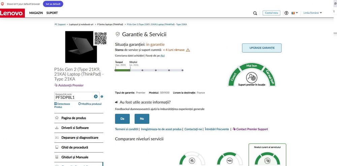Viewport: 337px width, 166px height.
Task: Click the Lenovo logo
Action: coord(12,13)
